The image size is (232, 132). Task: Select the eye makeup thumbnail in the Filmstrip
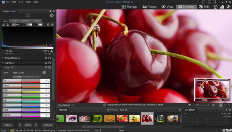[71, 119]
